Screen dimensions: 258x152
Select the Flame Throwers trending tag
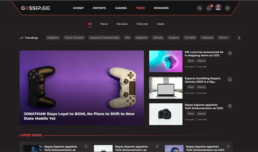(74, 38)
